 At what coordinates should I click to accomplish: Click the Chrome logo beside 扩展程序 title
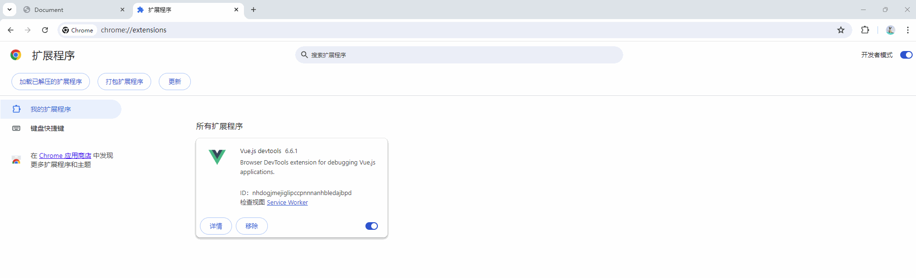click(16, 55)
